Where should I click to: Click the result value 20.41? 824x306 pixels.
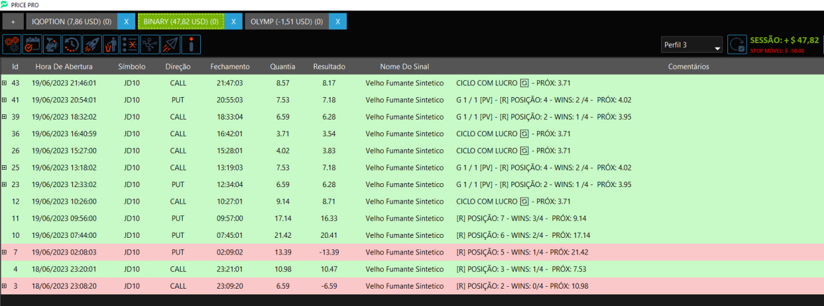(329, 235)
